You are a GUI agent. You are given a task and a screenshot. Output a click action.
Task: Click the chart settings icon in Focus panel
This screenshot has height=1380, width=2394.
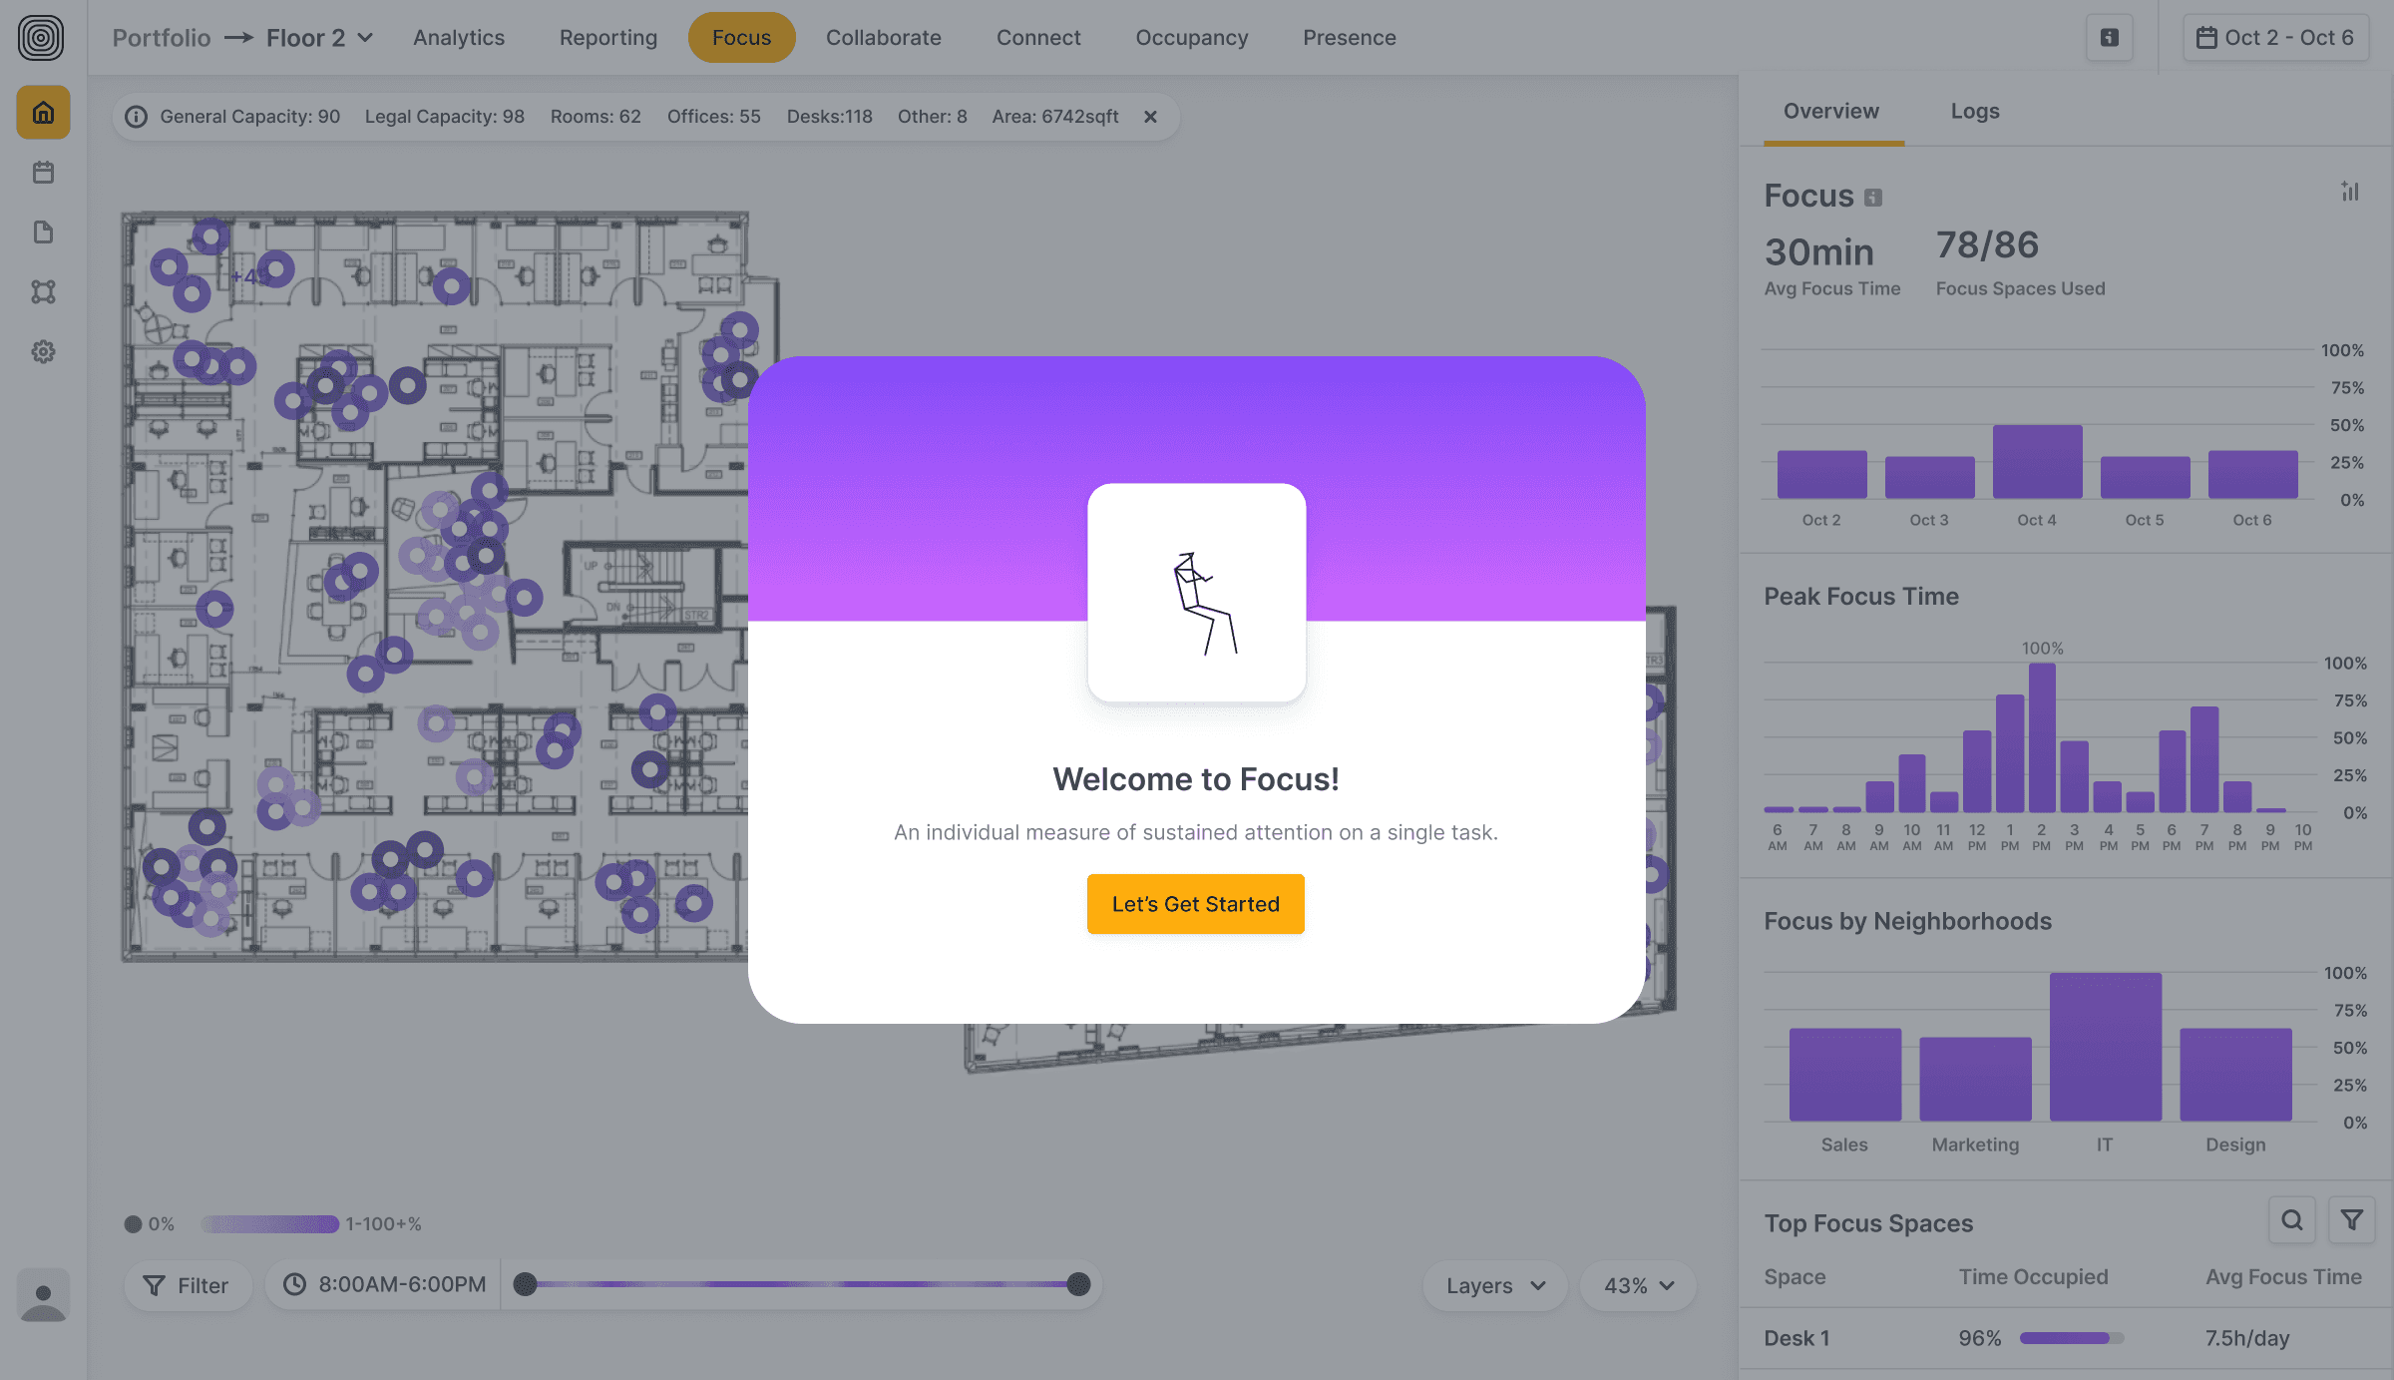click(x=2350, y=192)
